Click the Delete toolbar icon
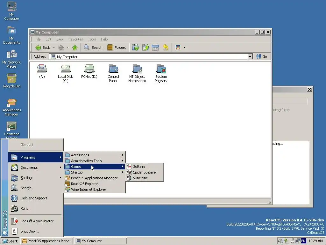326x245 pixels. pos(155,48)
